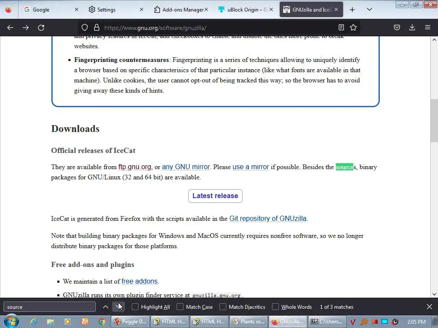Find next match arrow
438x328 pixels.
point(118,307)
